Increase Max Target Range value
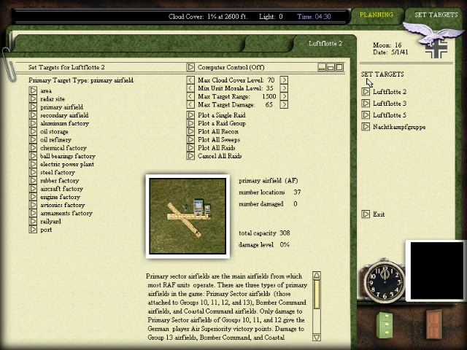The image size is (467, 350). pyautogui.click(x=284, y=96)
